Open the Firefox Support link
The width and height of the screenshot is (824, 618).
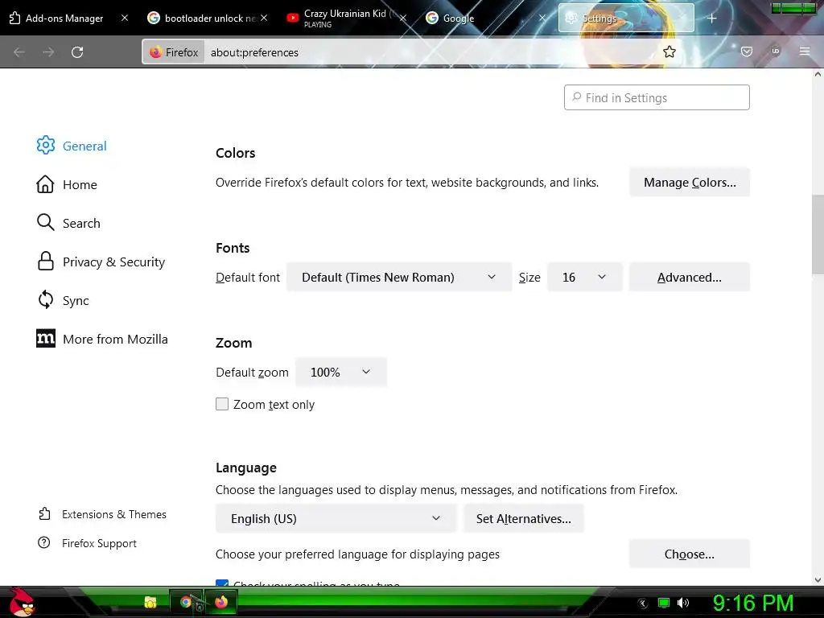pos(99,543)
